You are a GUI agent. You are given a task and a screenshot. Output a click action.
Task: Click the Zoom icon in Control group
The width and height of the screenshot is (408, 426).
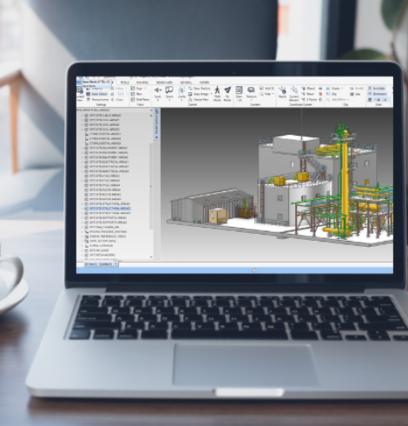tap(169, 90)
